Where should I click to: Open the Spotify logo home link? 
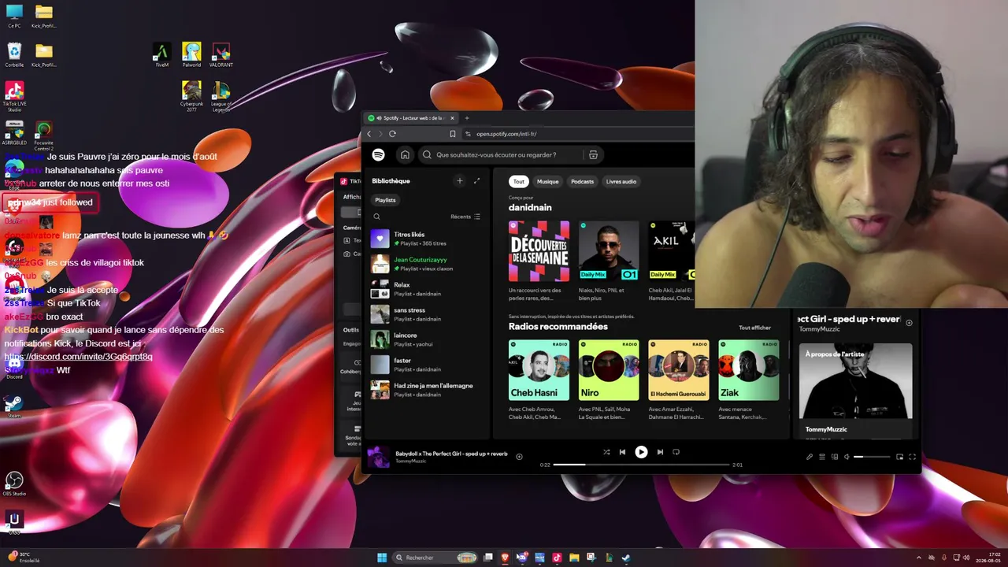point(379,155)
